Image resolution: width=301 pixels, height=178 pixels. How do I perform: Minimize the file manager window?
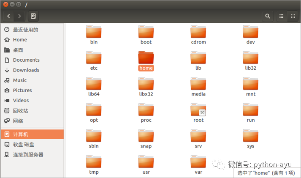pyautogui.click(x=12, y=4)
